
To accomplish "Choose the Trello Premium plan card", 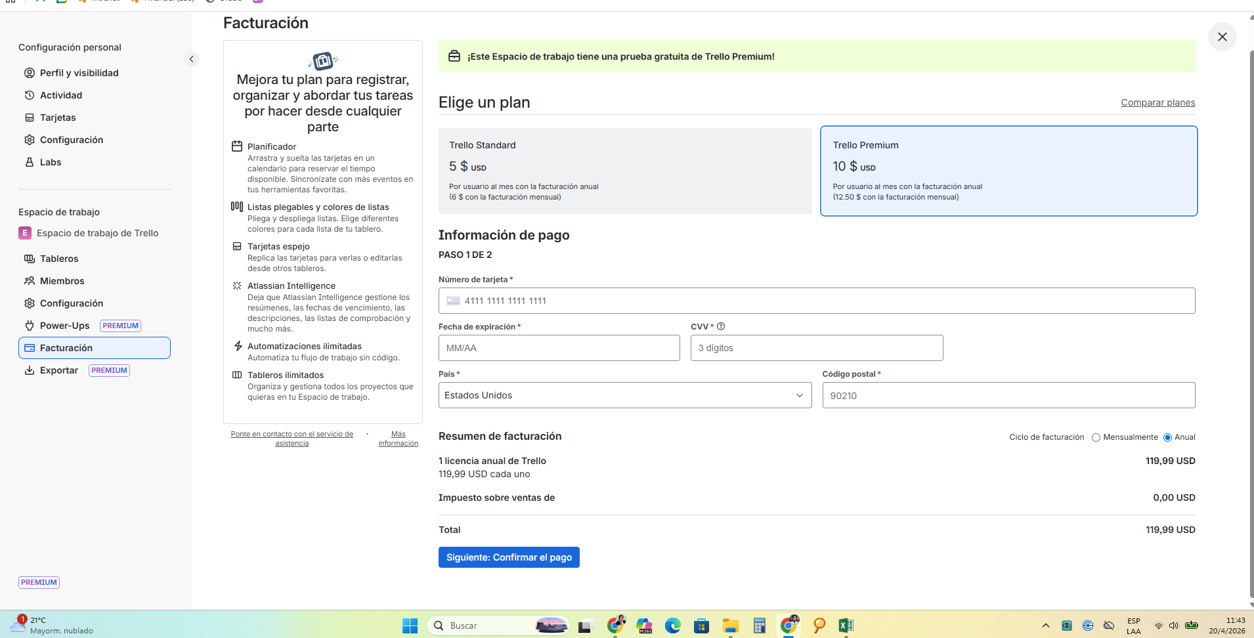I will click(x=1008, y=171).
